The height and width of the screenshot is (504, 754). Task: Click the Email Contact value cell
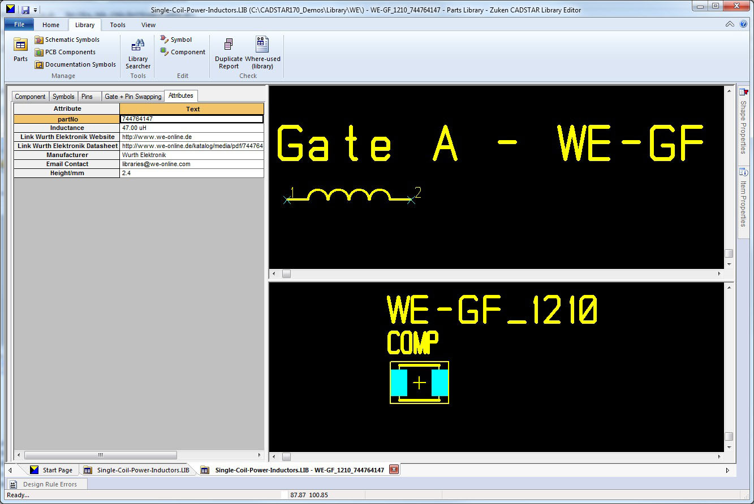(x=192, y=164)
